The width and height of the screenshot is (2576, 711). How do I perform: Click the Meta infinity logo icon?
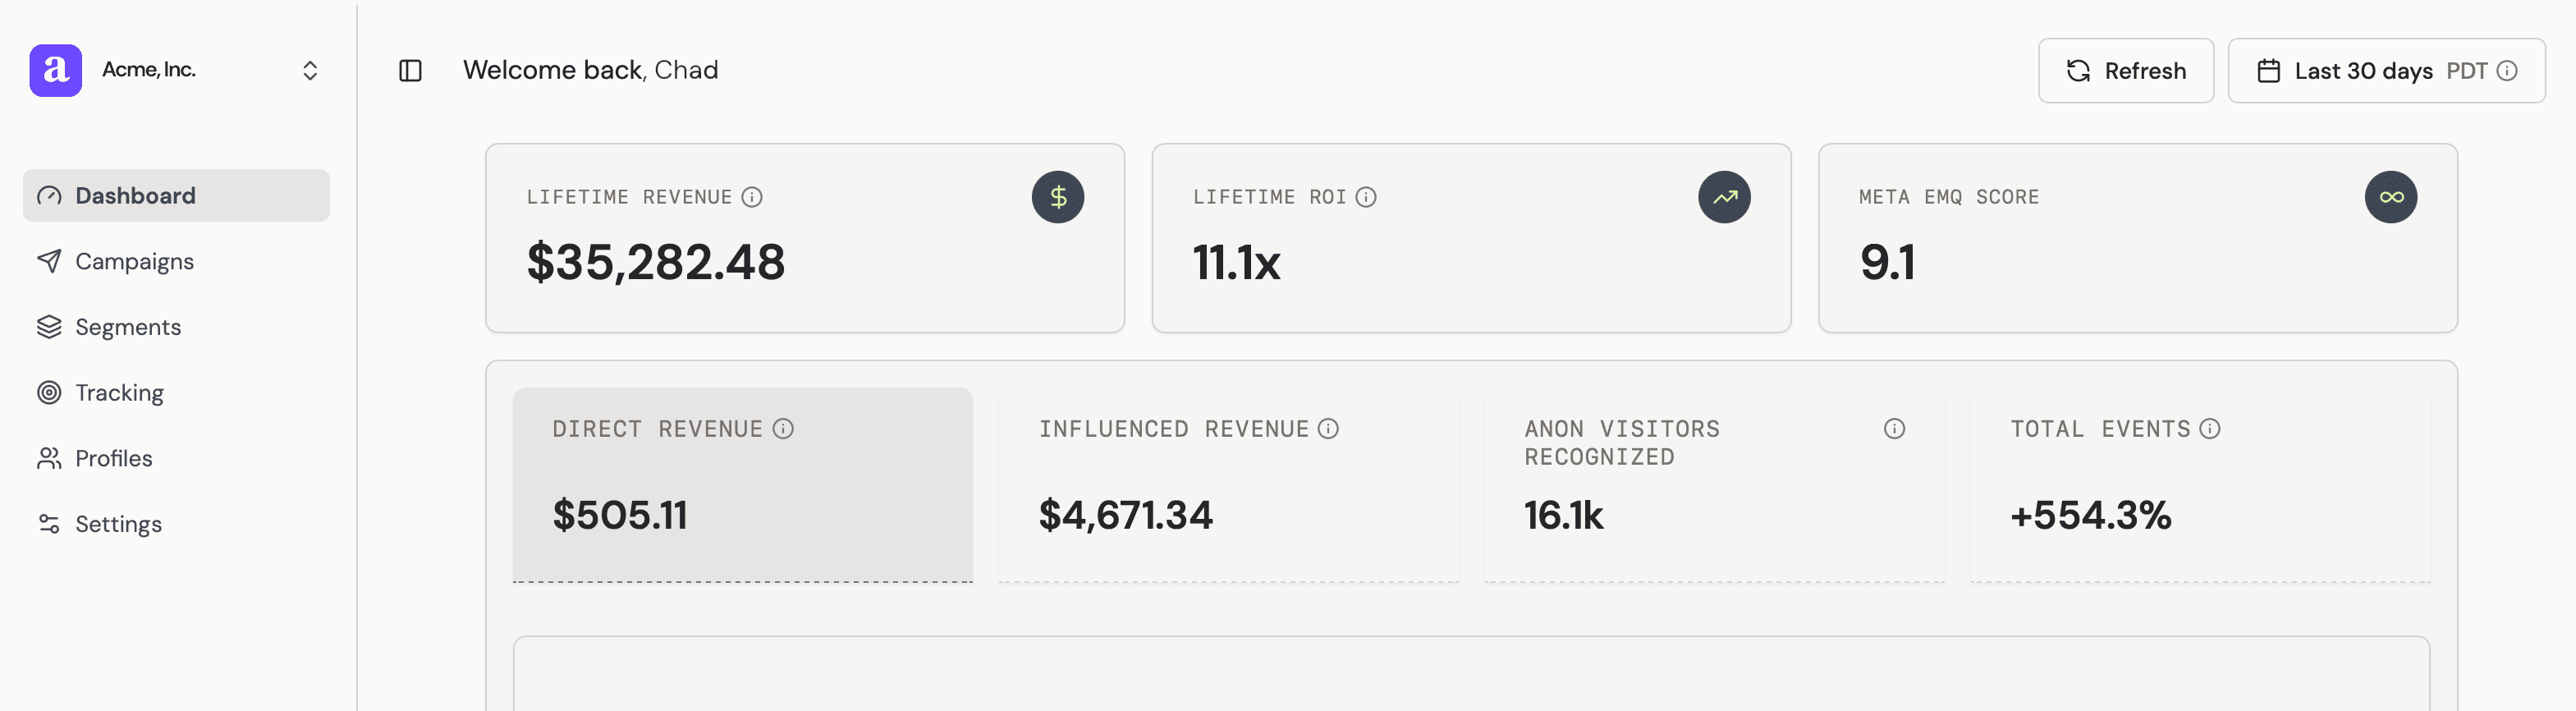pyautogui.click(x=2390, y=197)
